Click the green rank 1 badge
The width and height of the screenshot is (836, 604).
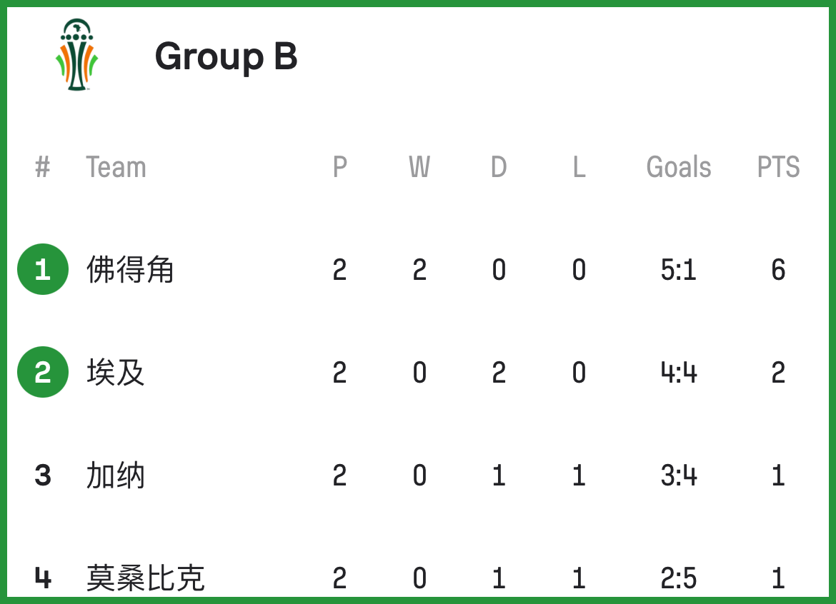click(x=43, y=269)
